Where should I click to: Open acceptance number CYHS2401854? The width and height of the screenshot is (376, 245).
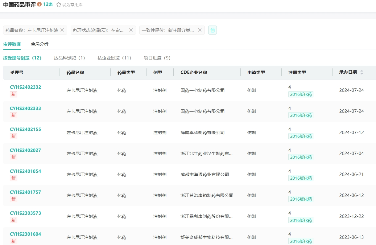25,171
